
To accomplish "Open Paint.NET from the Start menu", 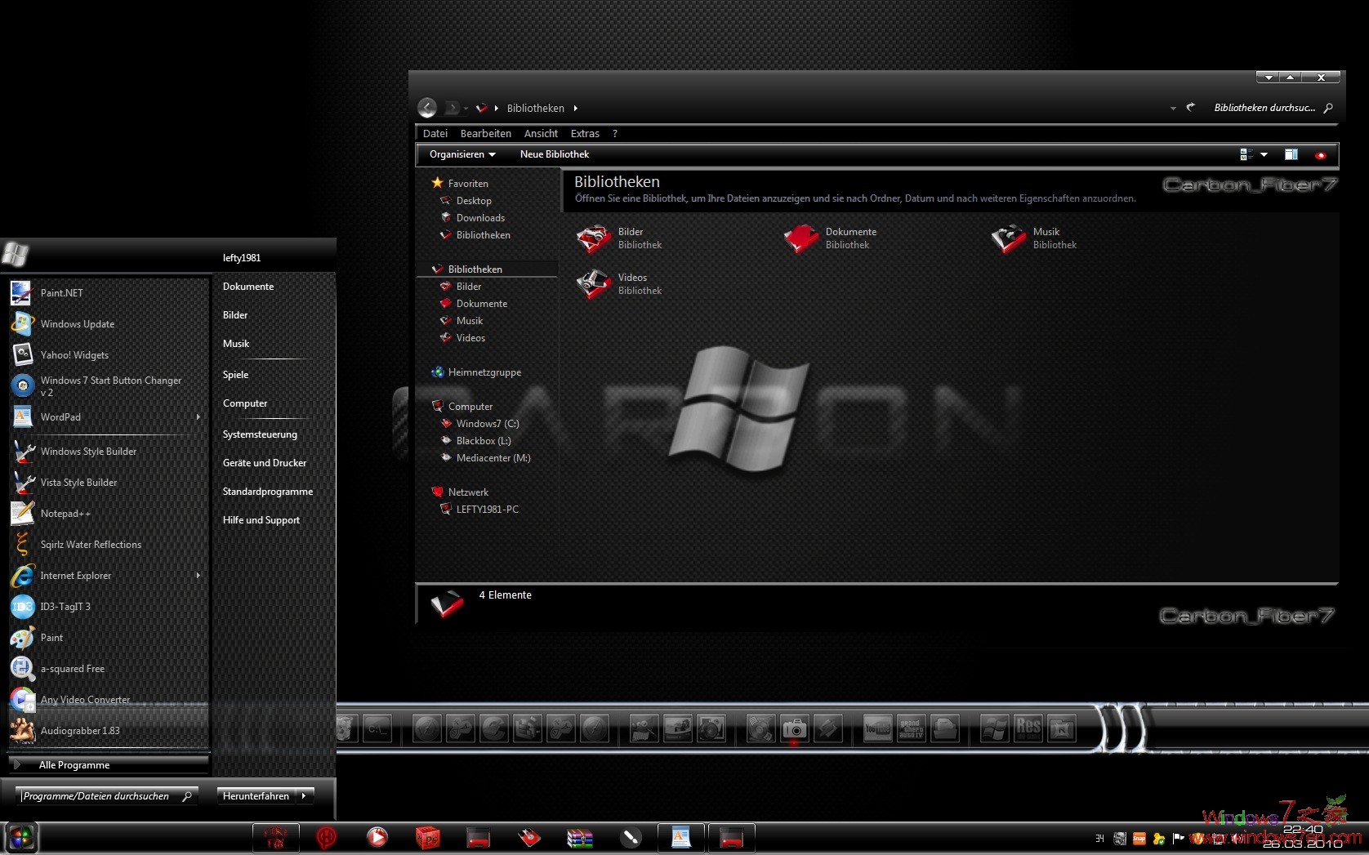I will [x=61, y=292].
